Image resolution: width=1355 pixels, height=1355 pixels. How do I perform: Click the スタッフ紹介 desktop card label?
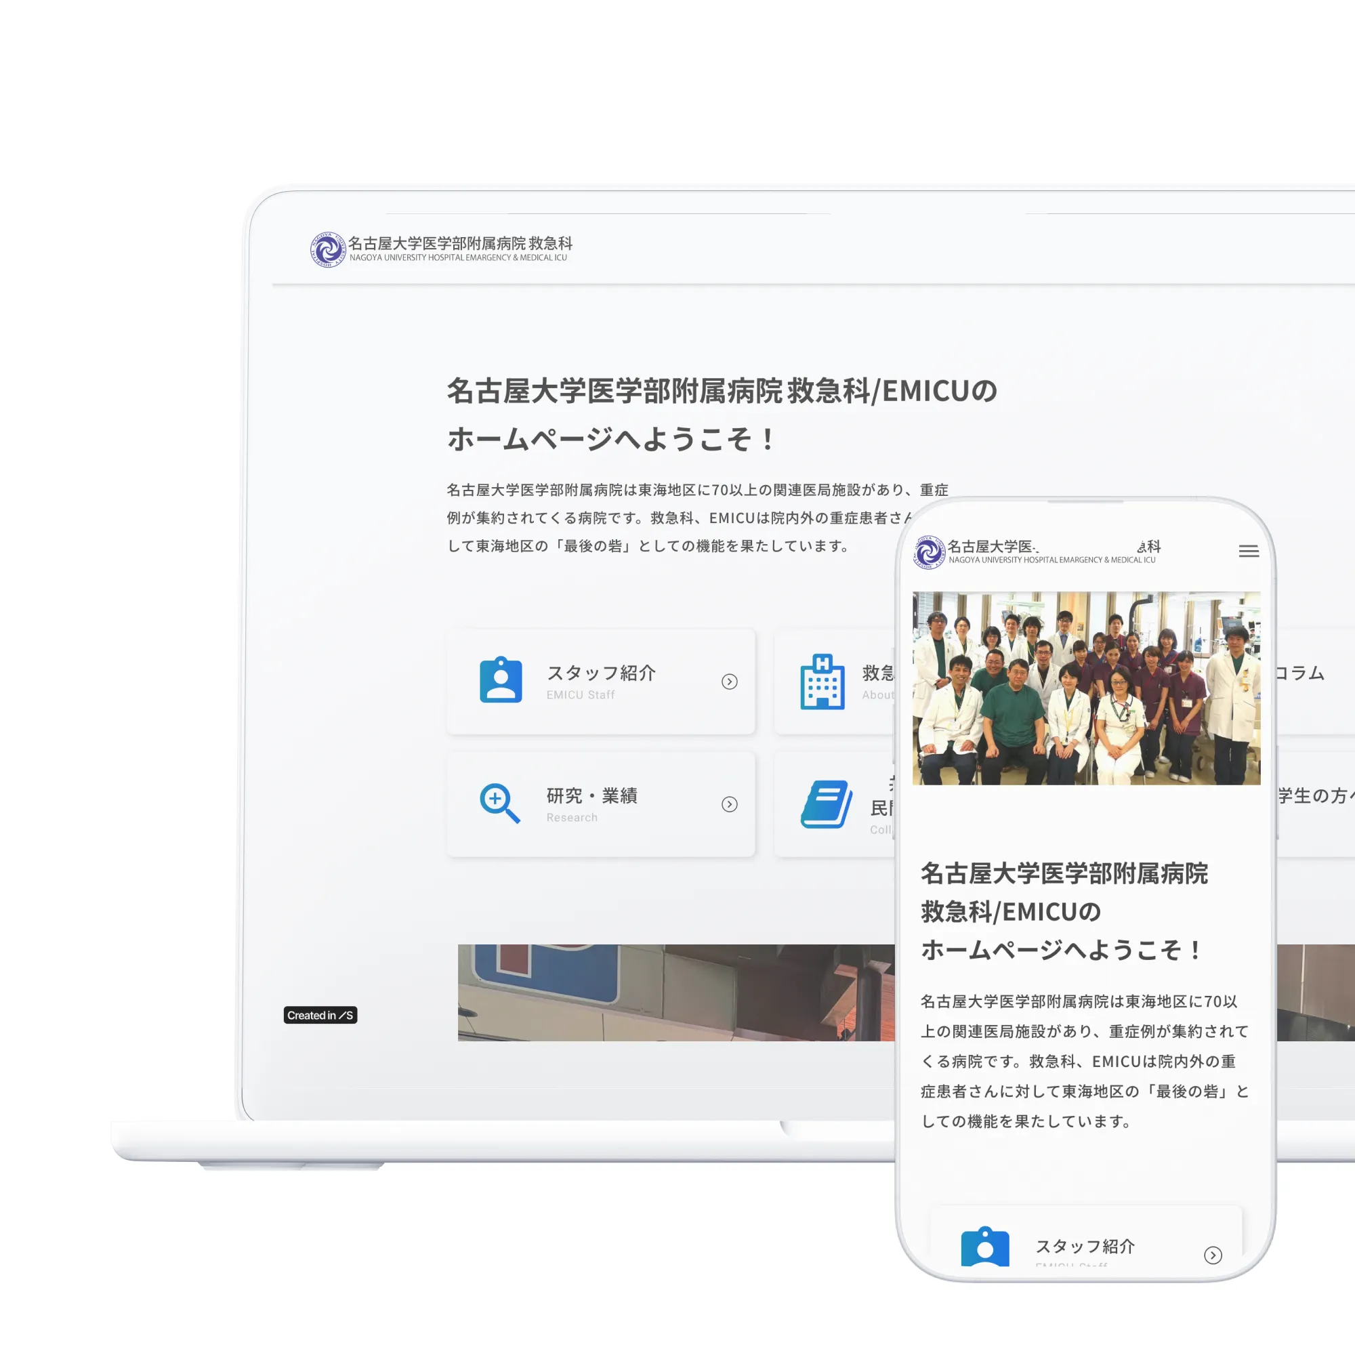point(601,673)
